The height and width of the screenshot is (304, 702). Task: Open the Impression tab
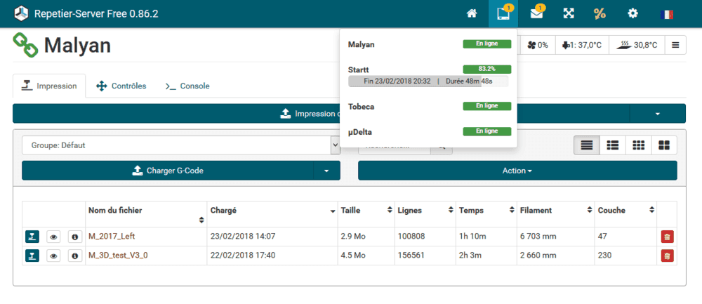(49, 86)
